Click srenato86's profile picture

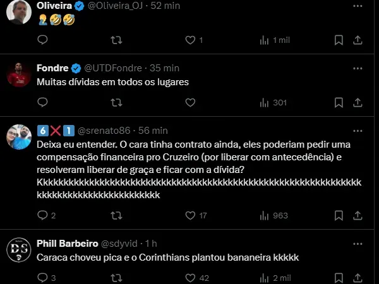[19, 136]
